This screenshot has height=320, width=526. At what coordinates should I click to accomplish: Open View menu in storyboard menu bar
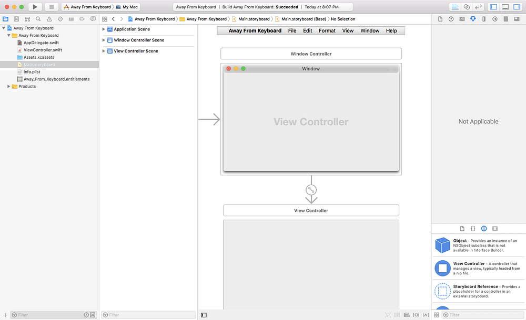coord(348,31)
